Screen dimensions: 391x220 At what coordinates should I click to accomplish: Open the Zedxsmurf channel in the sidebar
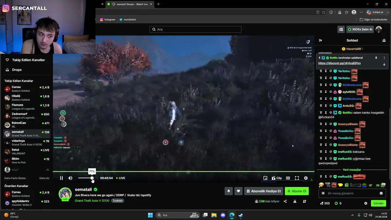click(27, 116)
